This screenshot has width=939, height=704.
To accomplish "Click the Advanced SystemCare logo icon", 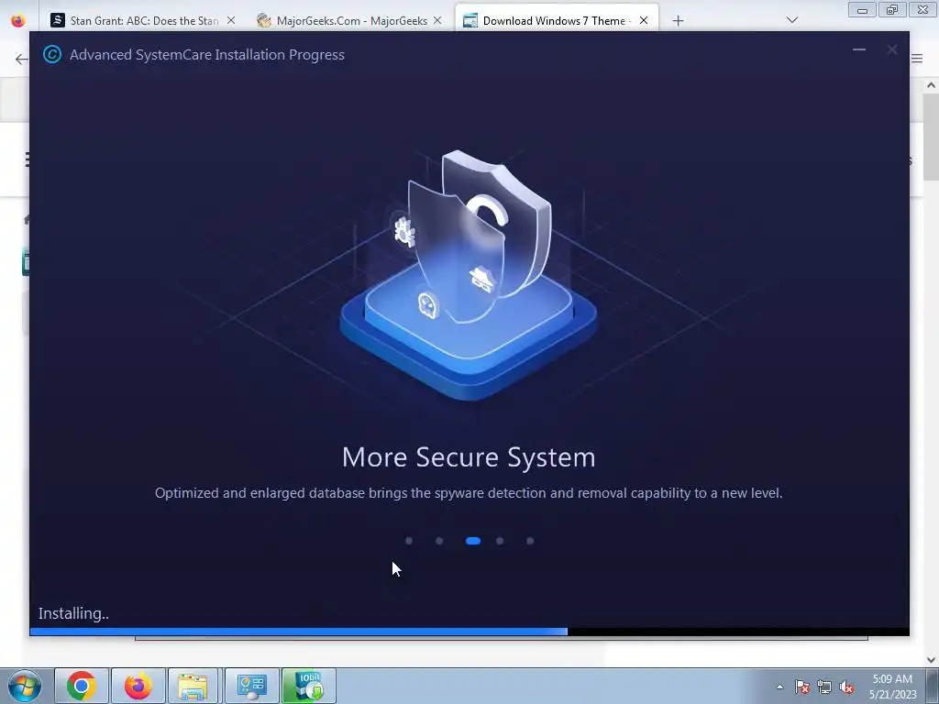I will [x=52, y=54].
